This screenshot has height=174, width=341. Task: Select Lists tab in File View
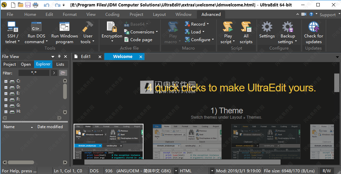pos(60,64)
